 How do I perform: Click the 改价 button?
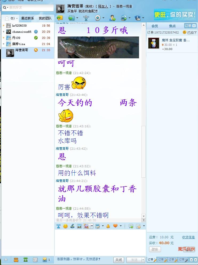pos(155,249)
